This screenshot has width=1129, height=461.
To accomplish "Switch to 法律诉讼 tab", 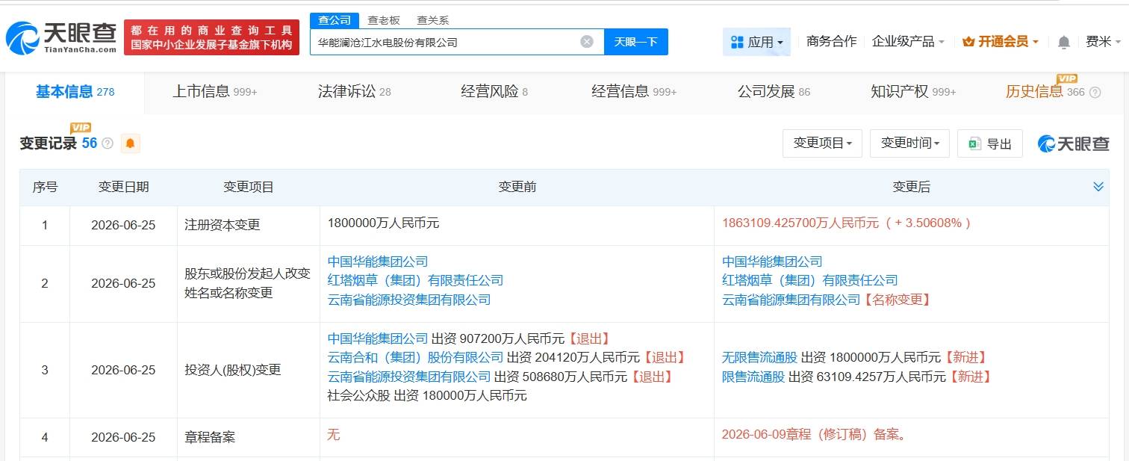I will [354, 92].
